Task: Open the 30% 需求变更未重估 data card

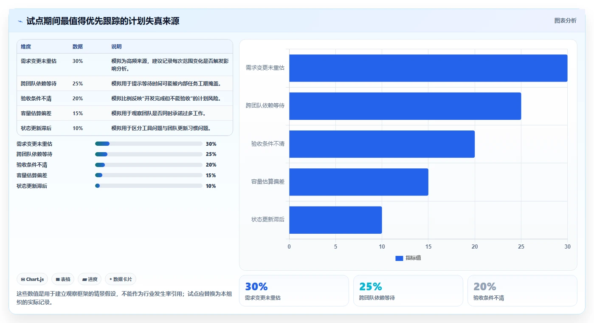Action: coord(294,291)
